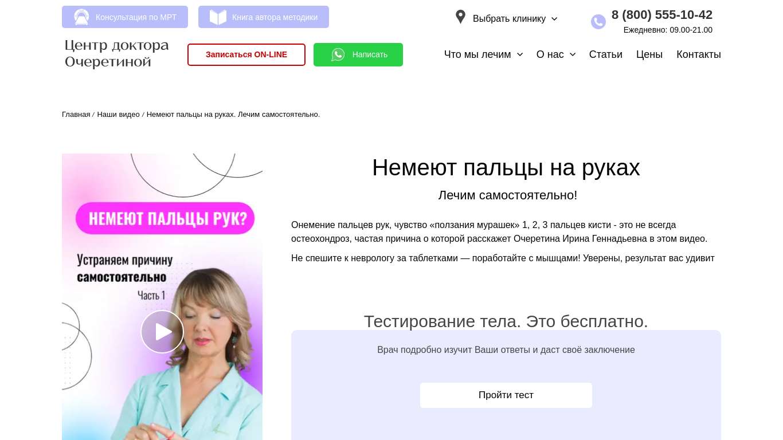Expand the О нас menu arrow
783x440 pixels.
(573, 54)
